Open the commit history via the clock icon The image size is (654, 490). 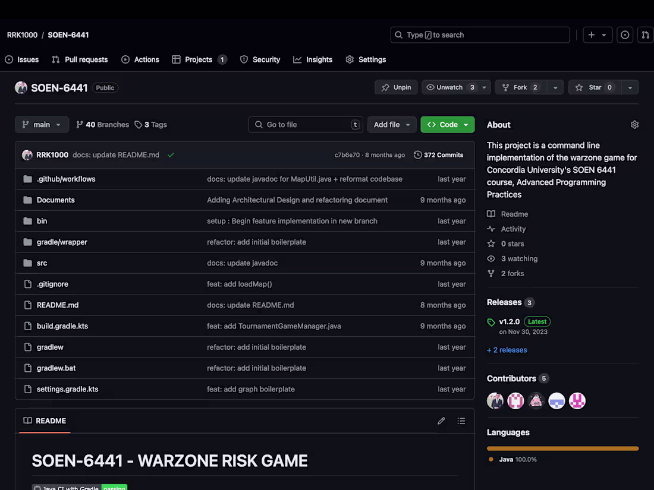[x=417, y=154]
